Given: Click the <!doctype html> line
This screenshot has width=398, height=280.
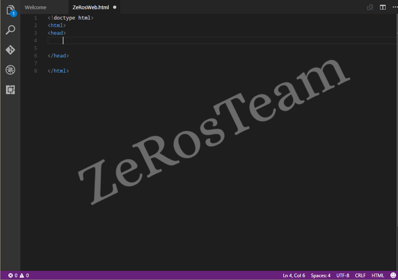Looking at the screenshot, I should point(71,18).
